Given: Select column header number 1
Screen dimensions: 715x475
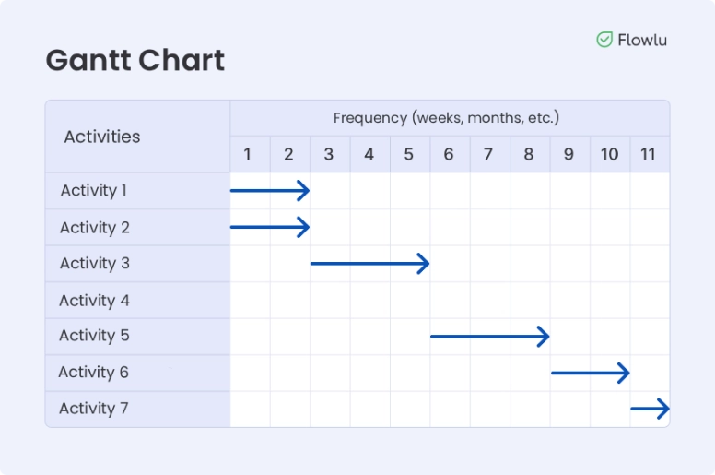Looking at the screenshot, I should click(248, 155).
